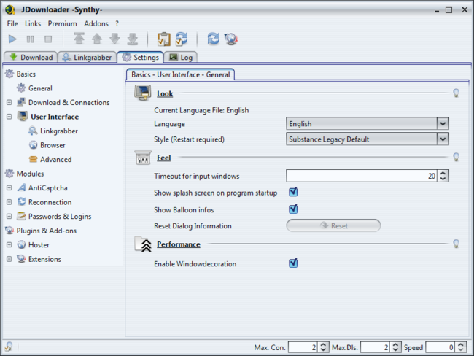Click the Speed spinner arrows
This screenshot has width=474, height=356.
461,347
